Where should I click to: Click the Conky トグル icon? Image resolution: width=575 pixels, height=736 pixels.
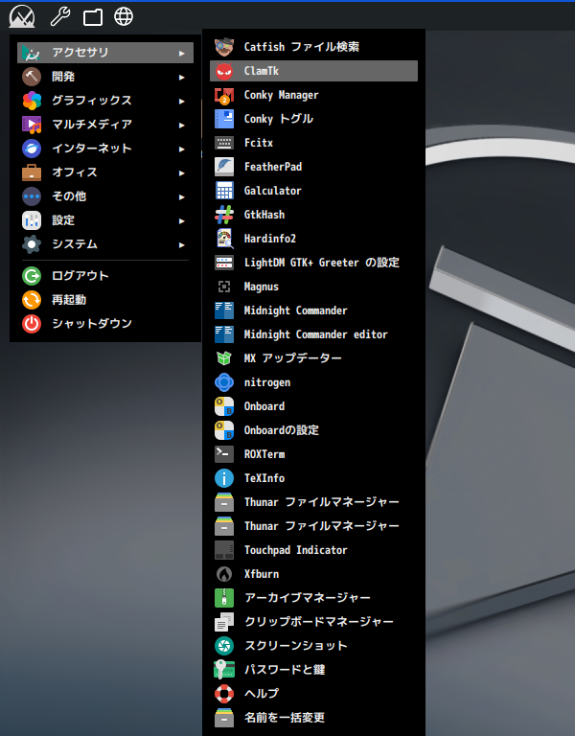tap(224, 119)
